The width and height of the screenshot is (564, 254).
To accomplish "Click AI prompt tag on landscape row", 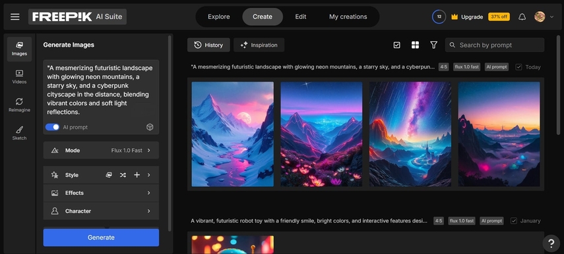I will point(497,67).
